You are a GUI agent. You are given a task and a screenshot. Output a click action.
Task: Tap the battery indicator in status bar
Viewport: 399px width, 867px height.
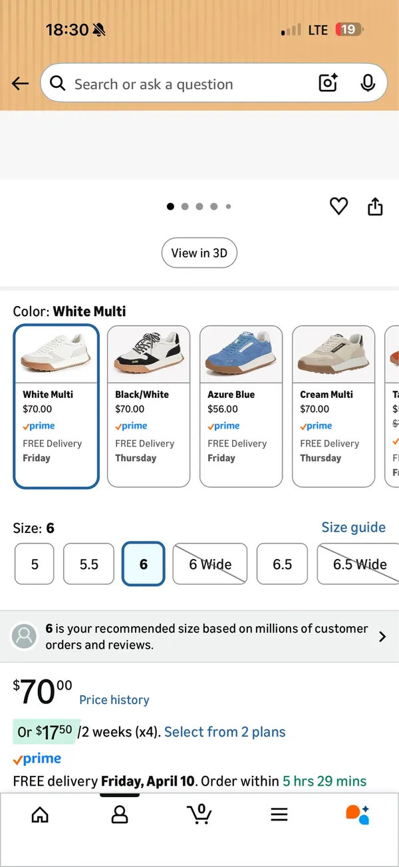tap(349, 30)
